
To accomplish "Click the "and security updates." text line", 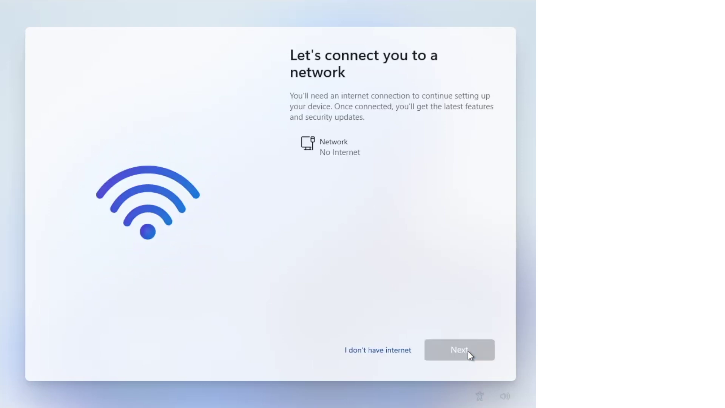I will pos(327,117).
